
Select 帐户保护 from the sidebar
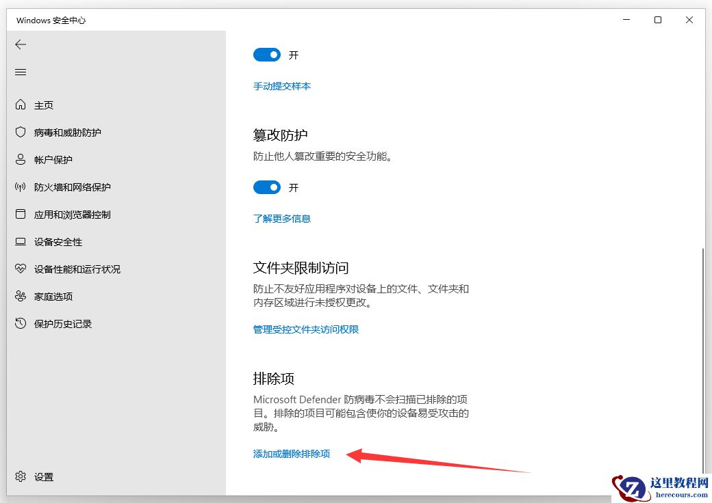pyautogui.click(x=55, y=159)
